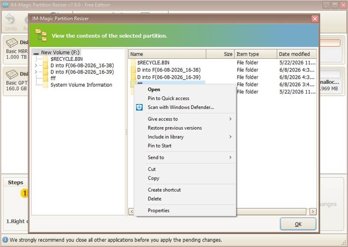The height and width of the screenshot is (247, 348).
Task: Click folder icon of 16-39 row in list
Action: (133, 77)
